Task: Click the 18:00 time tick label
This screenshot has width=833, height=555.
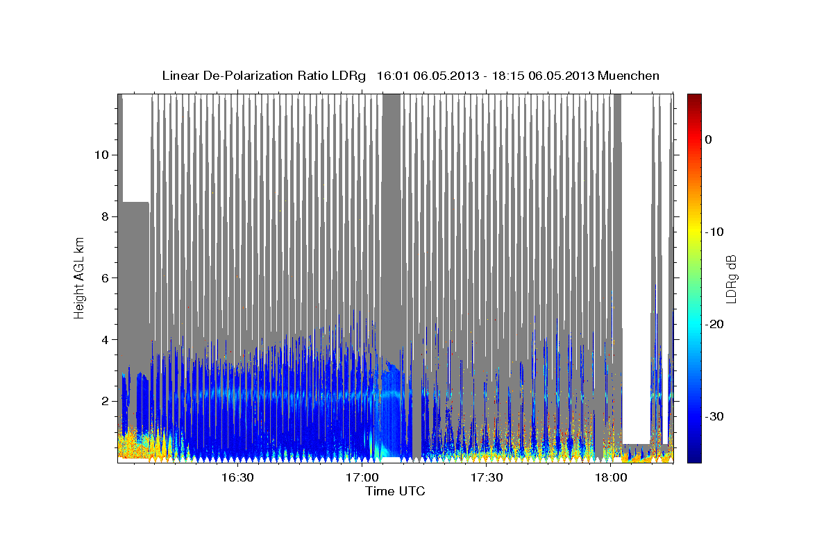Action: [x=611, y=477]
